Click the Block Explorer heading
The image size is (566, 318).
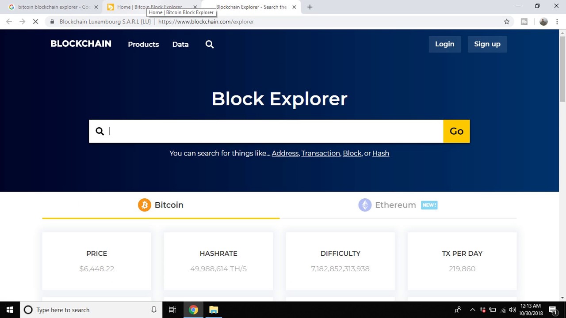(279, 99)
